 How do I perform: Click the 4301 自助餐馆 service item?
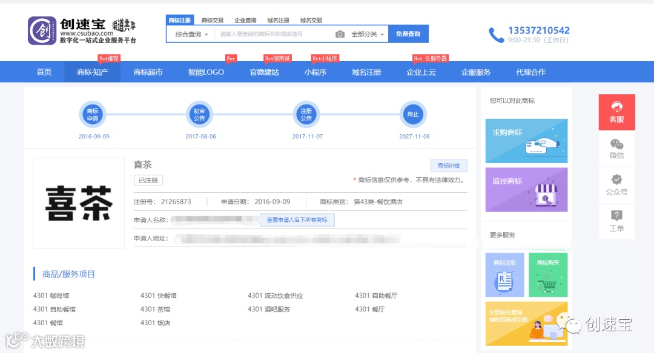pyautogui.click(x=54, y=309)
